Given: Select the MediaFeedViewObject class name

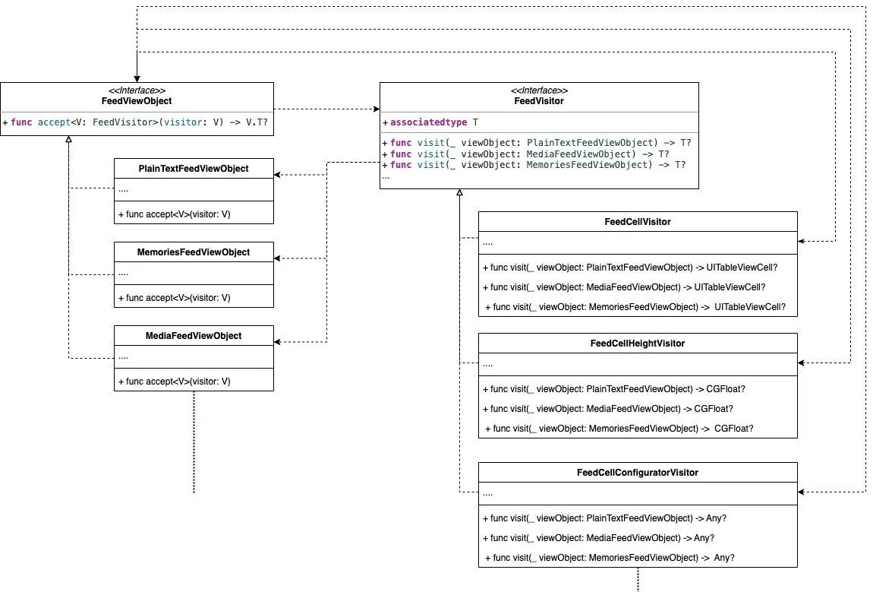Looking at the screenshot, I should 194,335.
